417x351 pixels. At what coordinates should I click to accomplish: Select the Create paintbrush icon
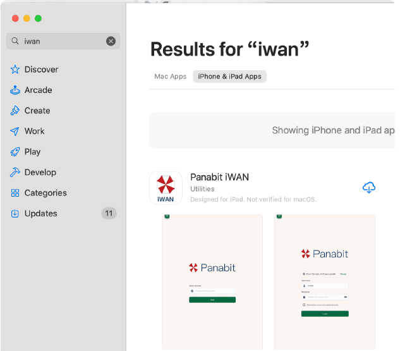[x=15, y=111]
